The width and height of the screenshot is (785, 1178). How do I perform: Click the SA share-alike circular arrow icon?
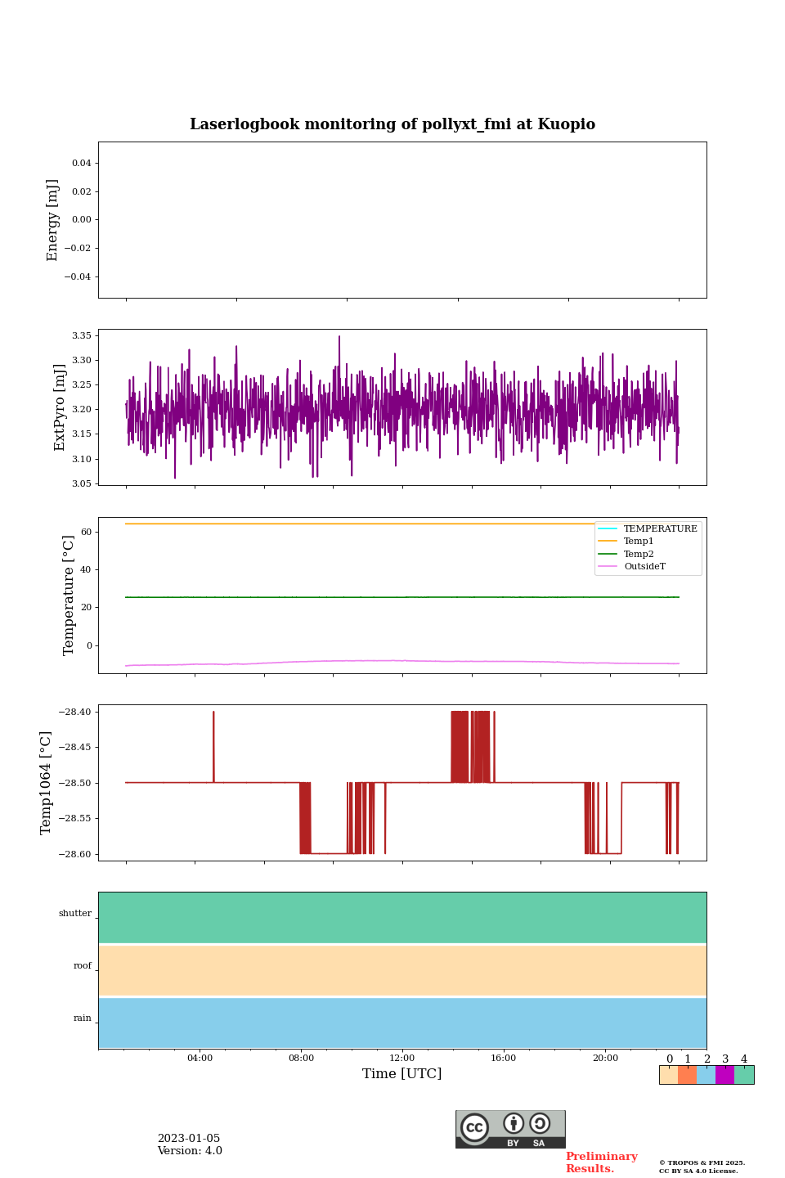[x=540, y=1123]
